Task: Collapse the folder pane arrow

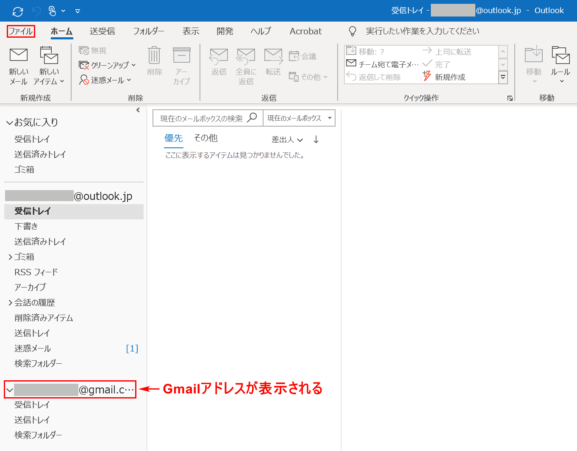Action: point(138,110)
